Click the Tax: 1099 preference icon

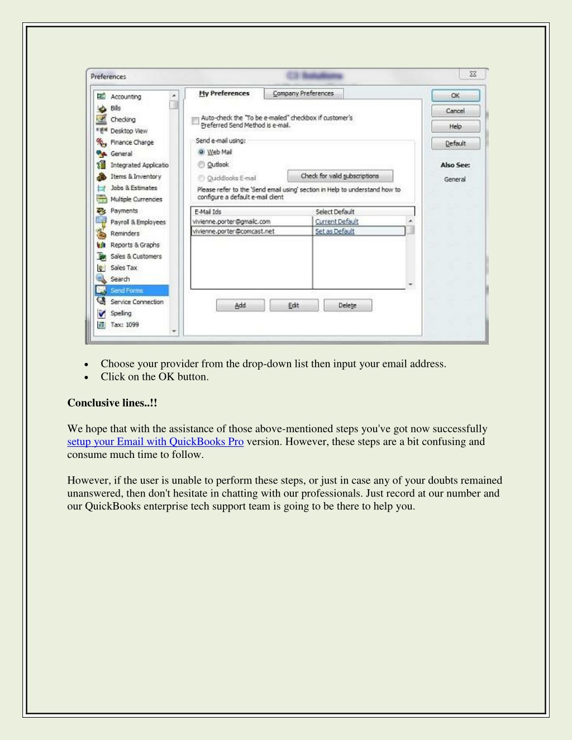[101, 324]
